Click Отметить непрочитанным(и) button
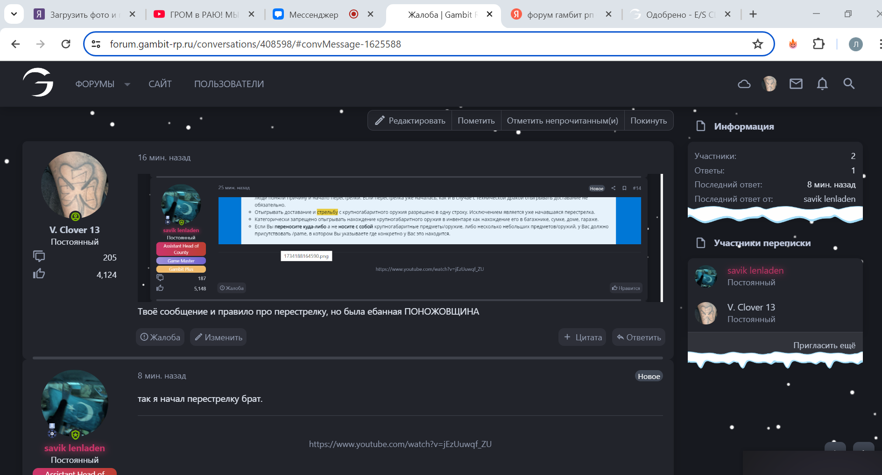Viewport: 882px width, 475px height. tap(562, 121)
